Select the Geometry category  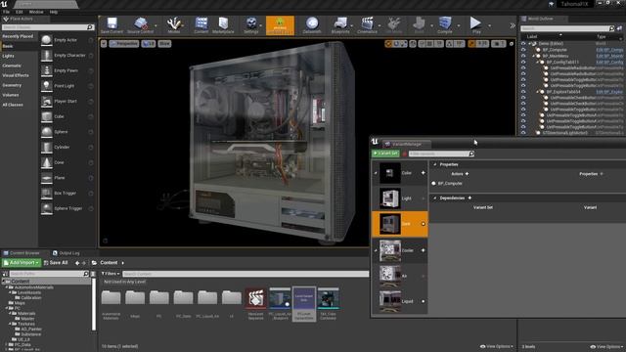pyautogui.click(x=12, y=85)
